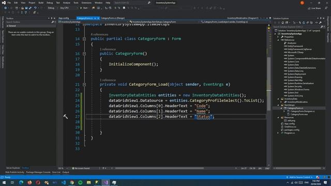
Task: Select EntityFramework reference in Solution Explorer
Action: pyautogui.click(x=295, y=46)
